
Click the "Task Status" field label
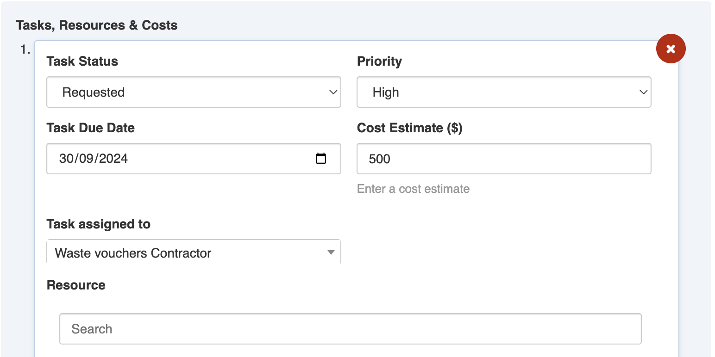82,62
